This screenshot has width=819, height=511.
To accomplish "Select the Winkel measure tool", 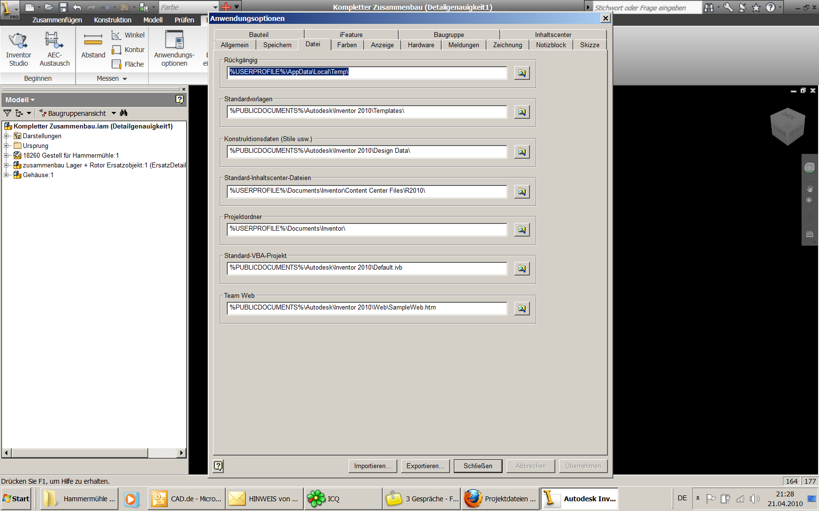I will pos(128,35).
